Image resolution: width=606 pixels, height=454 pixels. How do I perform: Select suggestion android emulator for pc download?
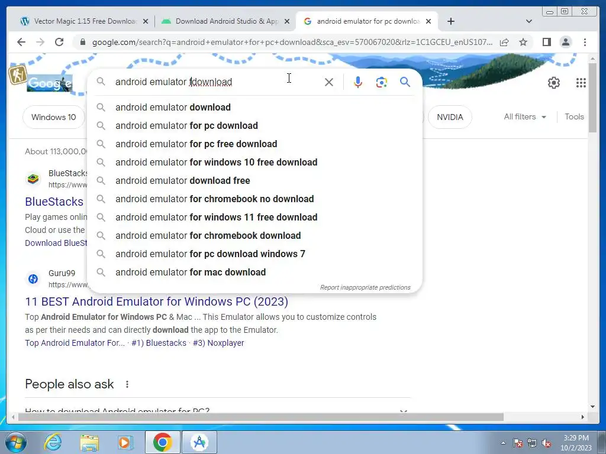tap(254, 125)
